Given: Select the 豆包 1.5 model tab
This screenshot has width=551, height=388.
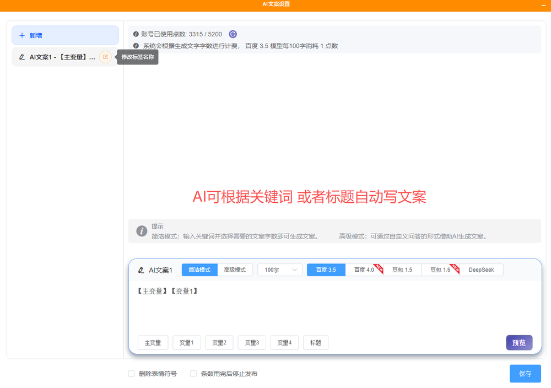Looking at the screenshot, I should pyautogui.click(x=403, y=270).
